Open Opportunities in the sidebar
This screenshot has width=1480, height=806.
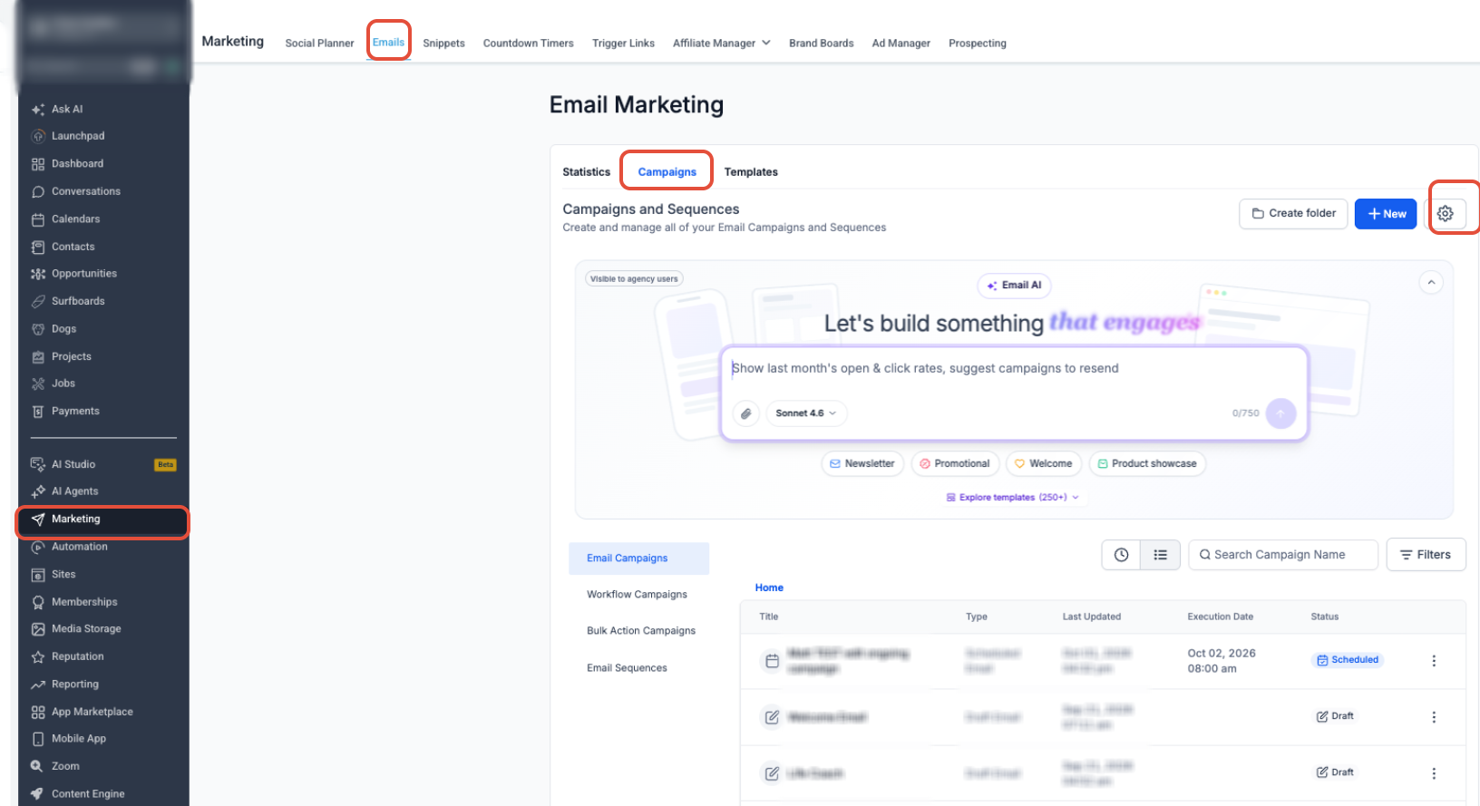click(84, 274)
